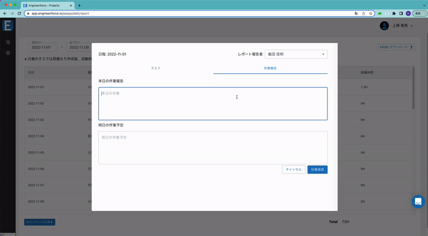Open the browser extensions puzzle icon
Image resolution: width=428 pixels, height=236 pixels.
(x=394, y=13)
